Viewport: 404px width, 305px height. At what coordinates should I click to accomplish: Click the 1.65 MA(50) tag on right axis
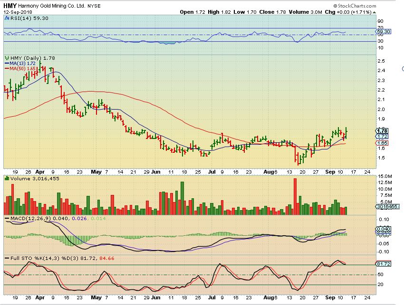382,143
